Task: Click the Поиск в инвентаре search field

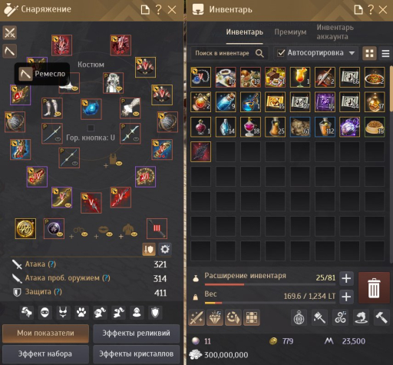Action: point(230,53)
